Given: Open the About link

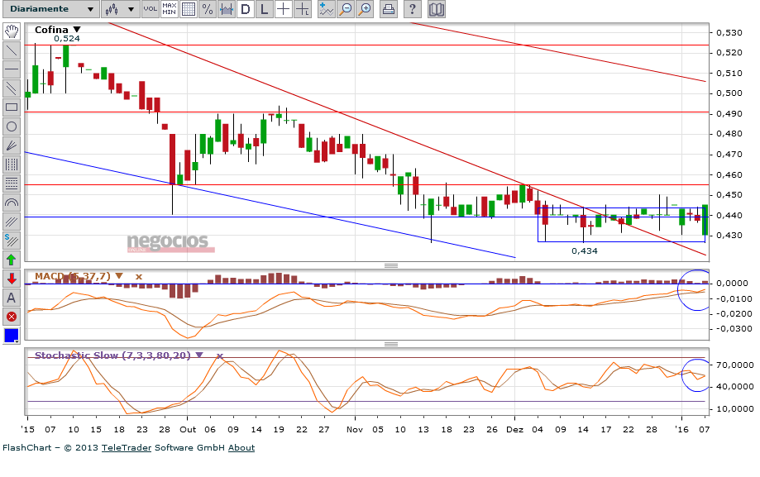Looking at the screenshot, I should click(241, 447).
